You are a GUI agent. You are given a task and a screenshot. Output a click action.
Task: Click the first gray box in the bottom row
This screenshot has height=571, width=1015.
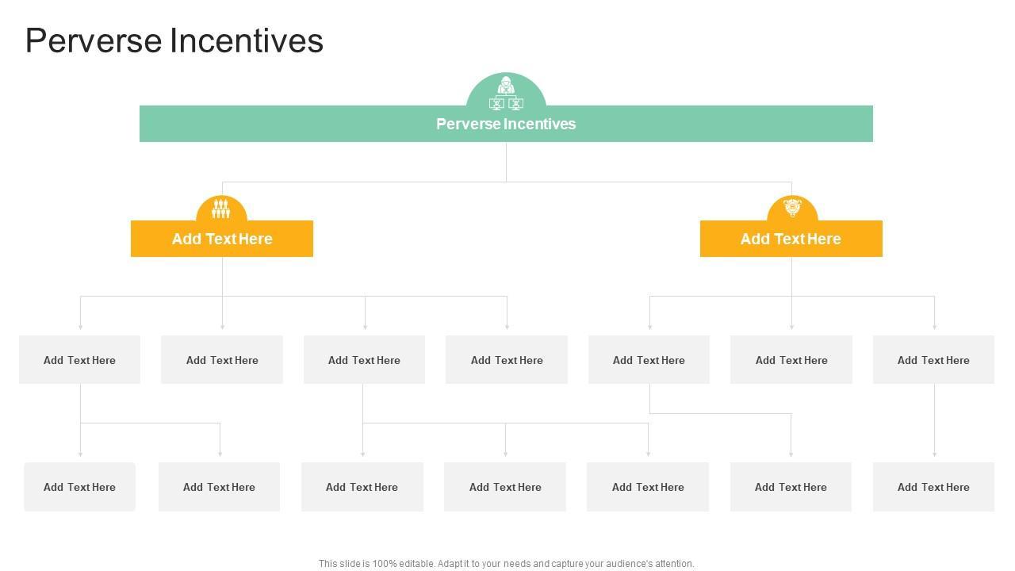[x=79, y=487]
